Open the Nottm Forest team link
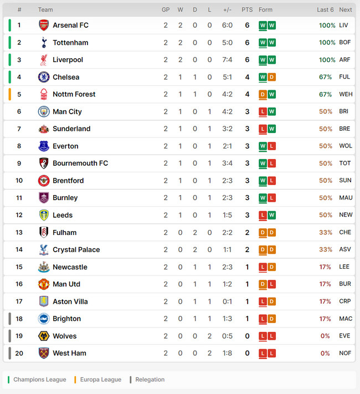This screenshot has width=360, height=394. 74,94
